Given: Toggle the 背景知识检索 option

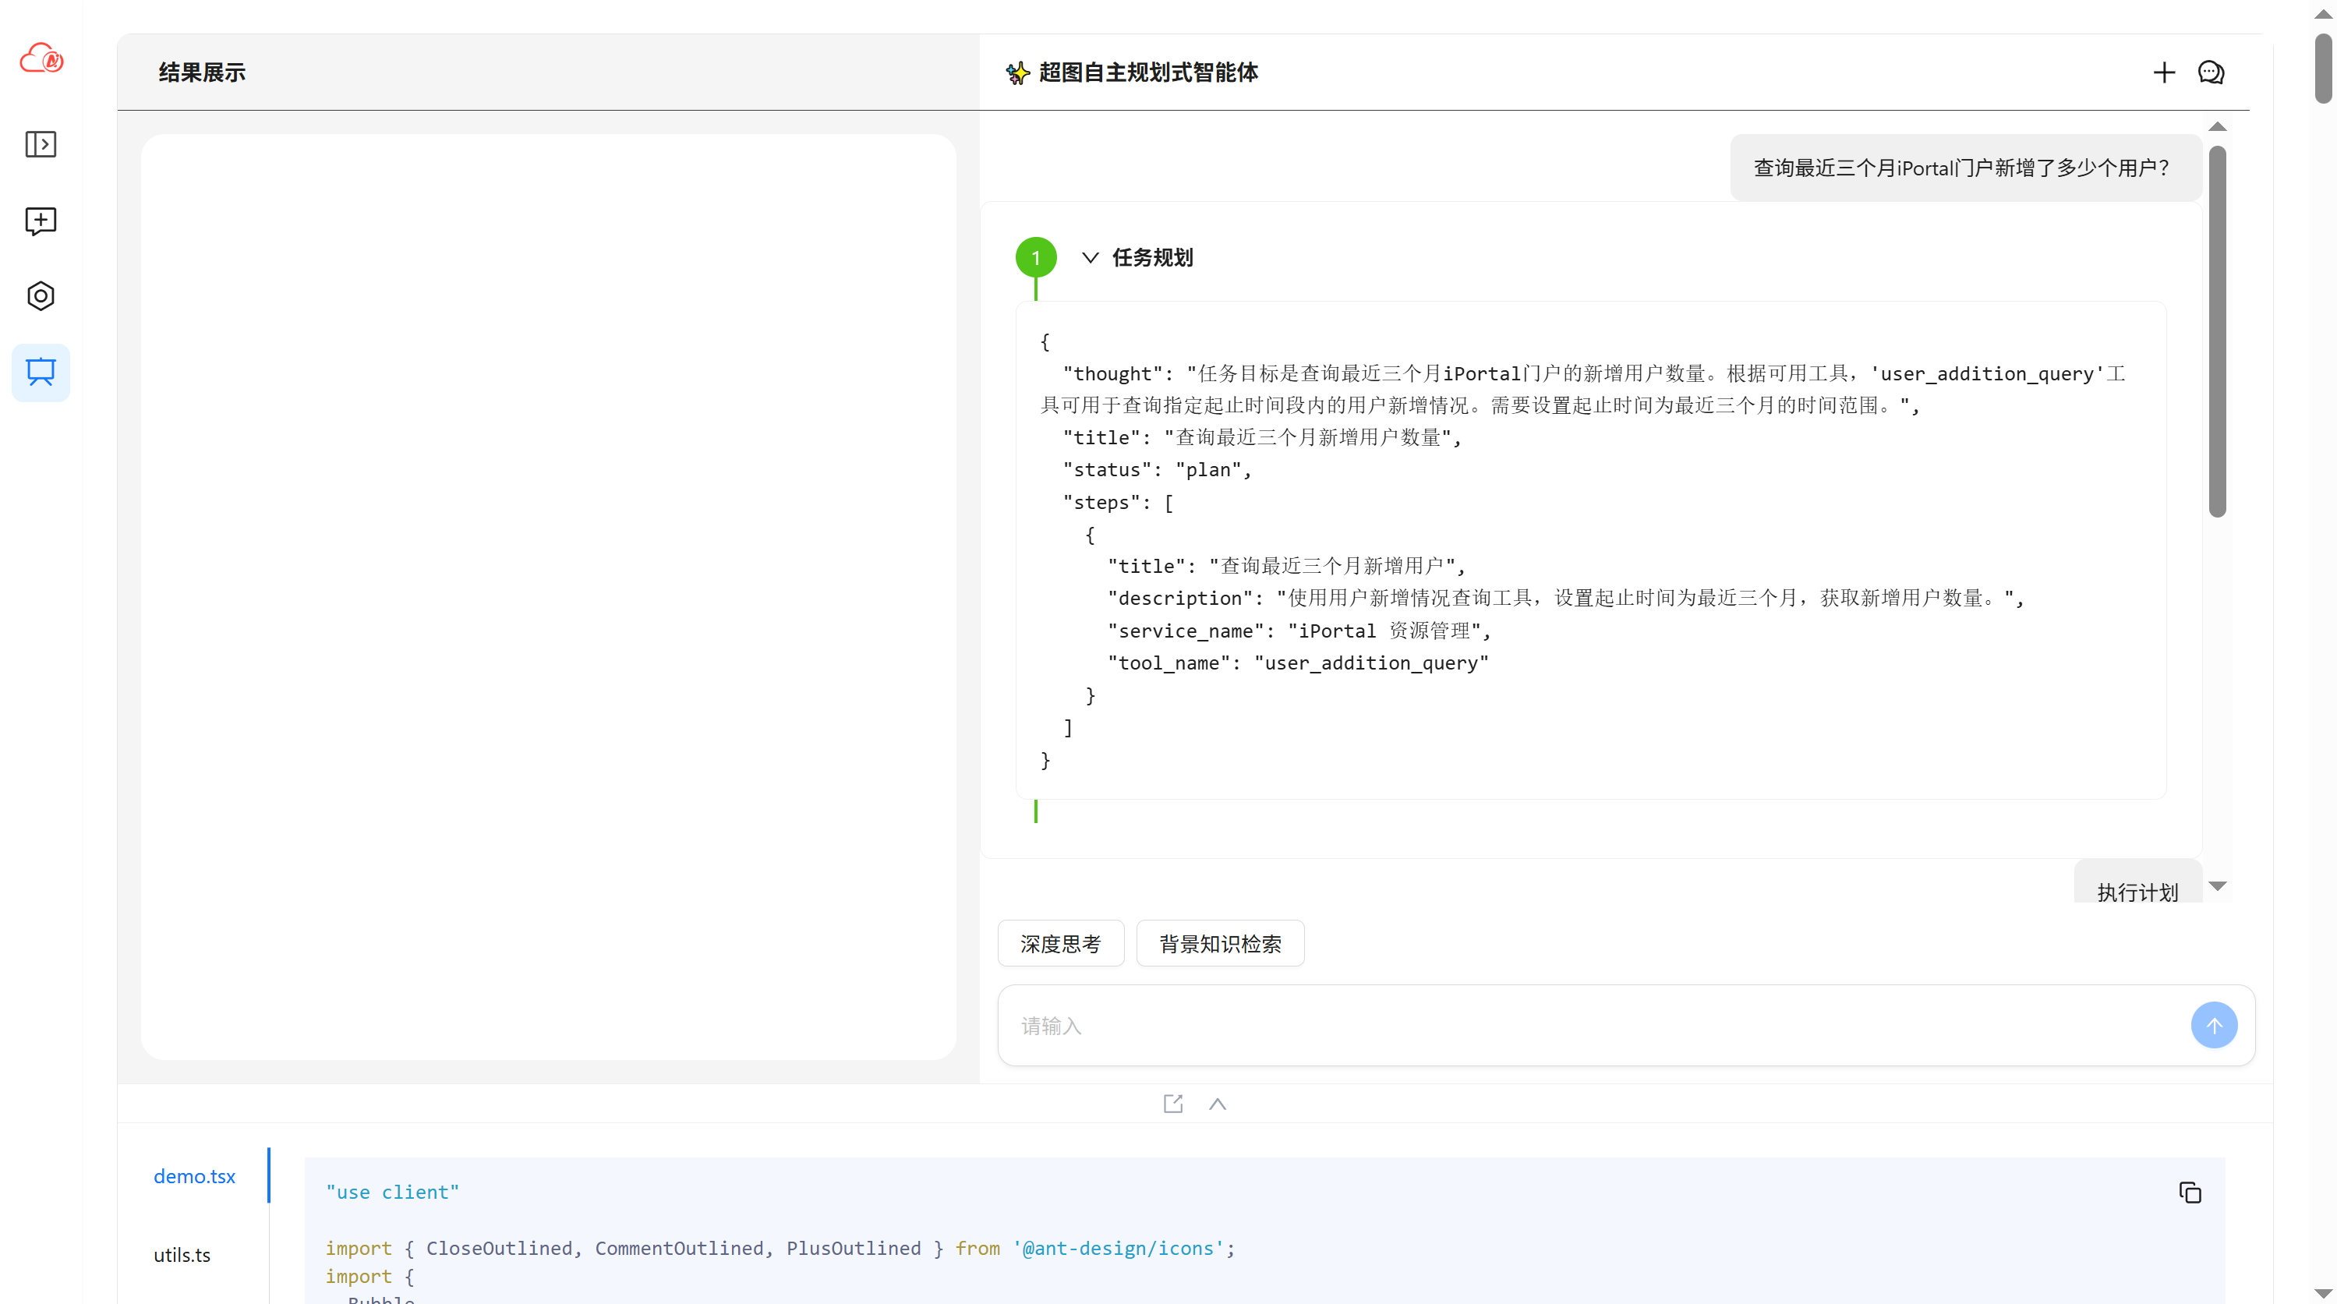Looking at the screenshot, I should [1219, 944].
